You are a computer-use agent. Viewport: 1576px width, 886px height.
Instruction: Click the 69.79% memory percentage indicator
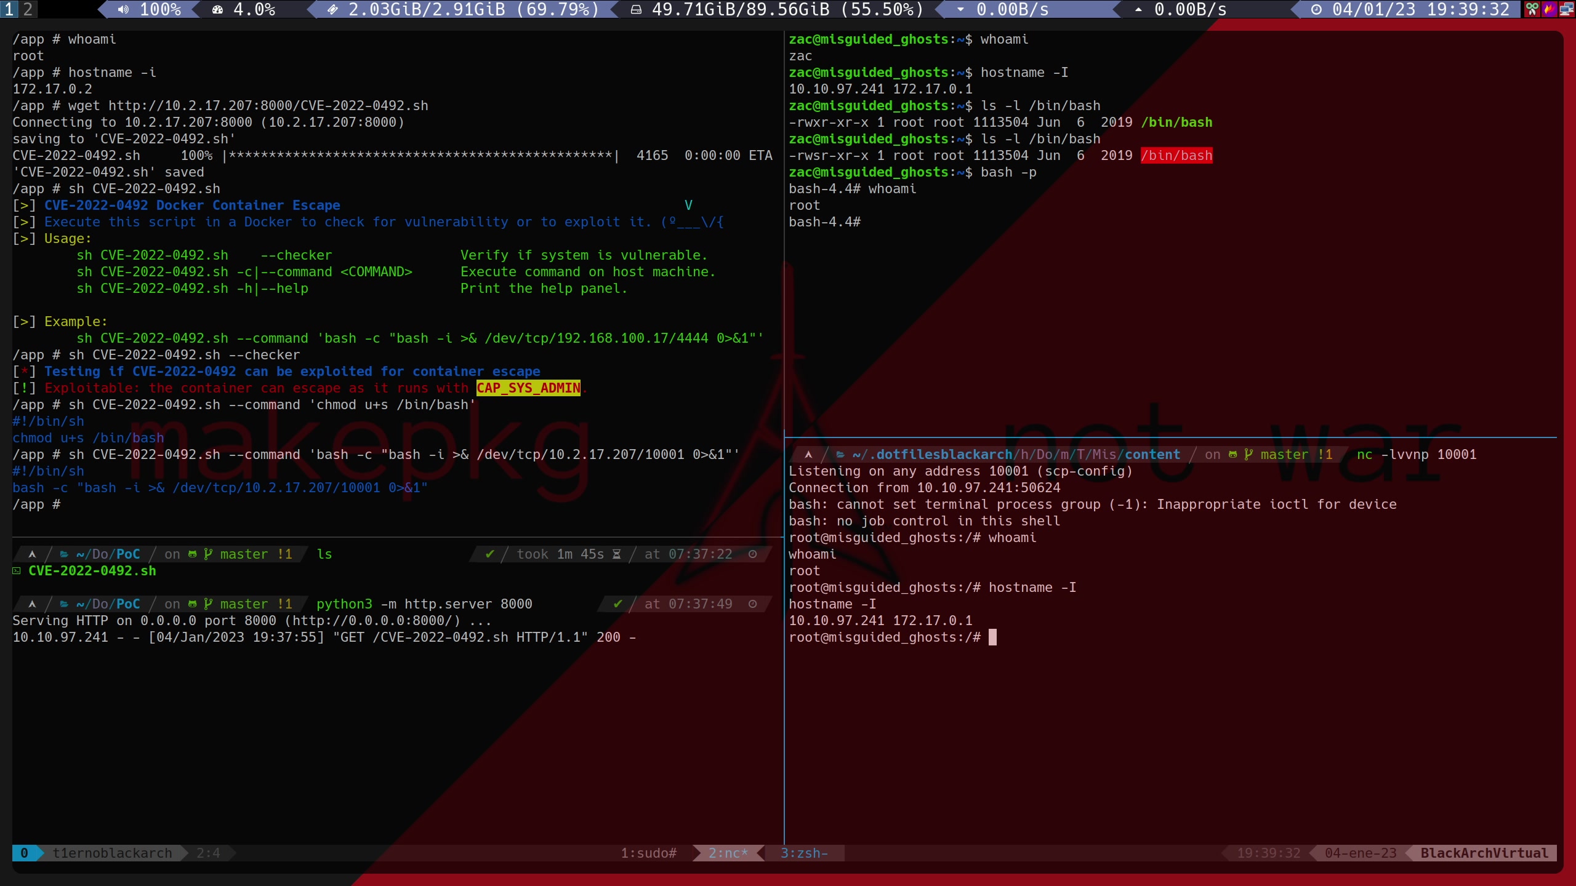click(557, 9)
